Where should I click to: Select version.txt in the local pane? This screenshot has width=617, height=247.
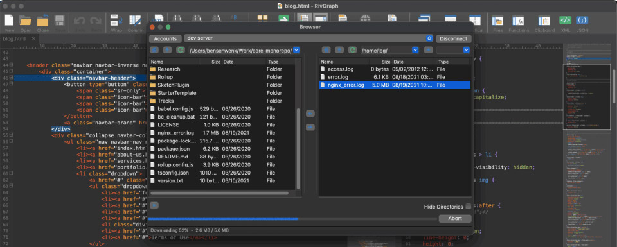[222, 181]
